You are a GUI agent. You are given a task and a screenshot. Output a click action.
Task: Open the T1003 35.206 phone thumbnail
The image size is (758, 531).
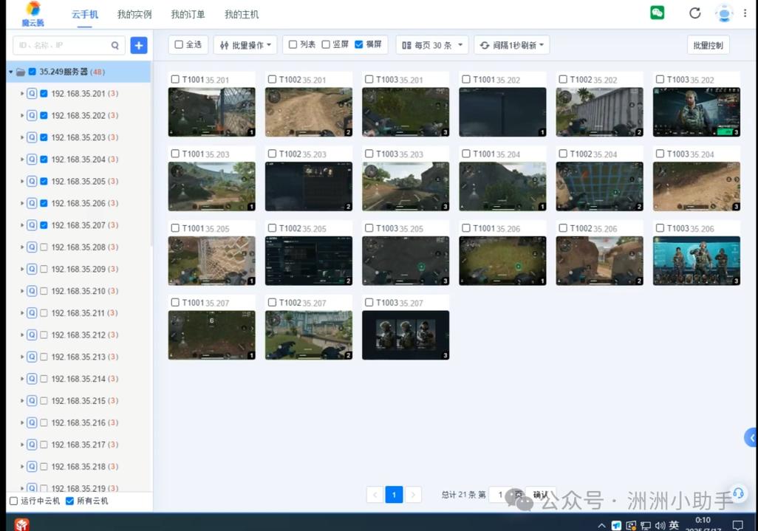(x=696, y=261)
